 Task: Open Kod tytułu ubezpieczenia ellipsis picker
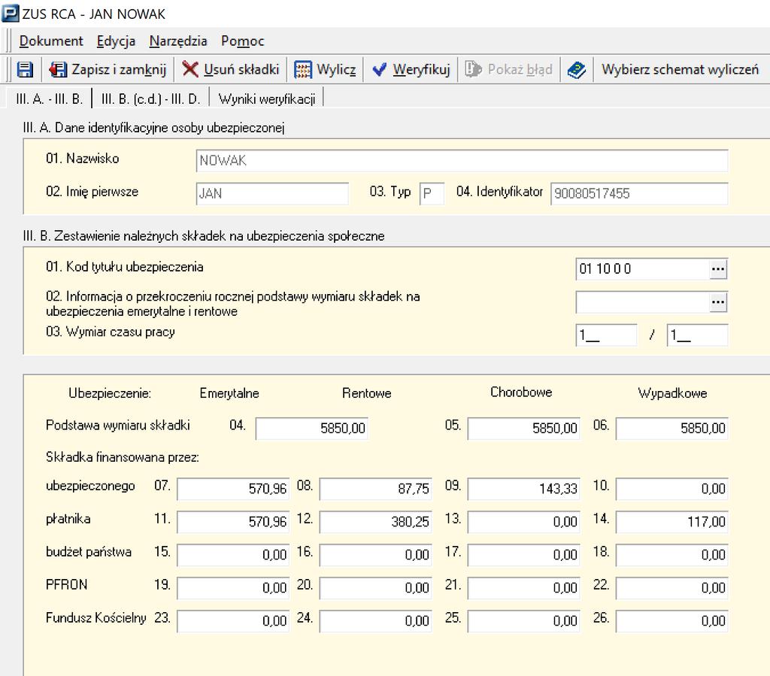pyautogui.click(x=718, y=269)
